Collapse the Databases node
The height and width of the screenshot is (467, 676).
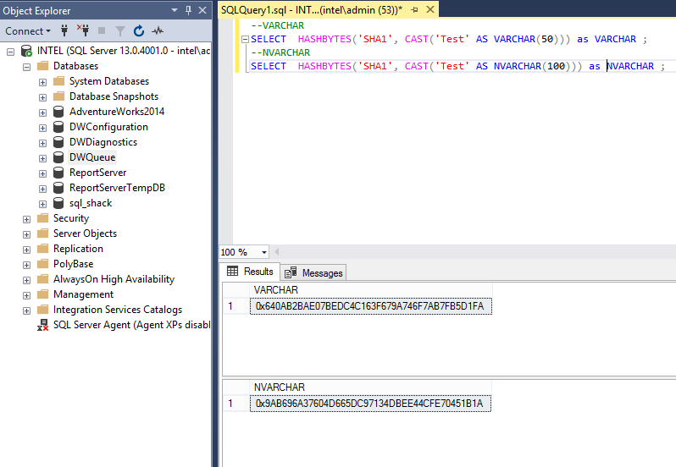coord(26,66)
